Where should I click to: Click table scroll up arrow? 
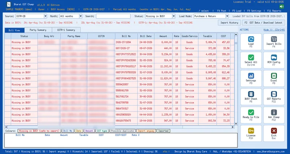pos(236,34)
